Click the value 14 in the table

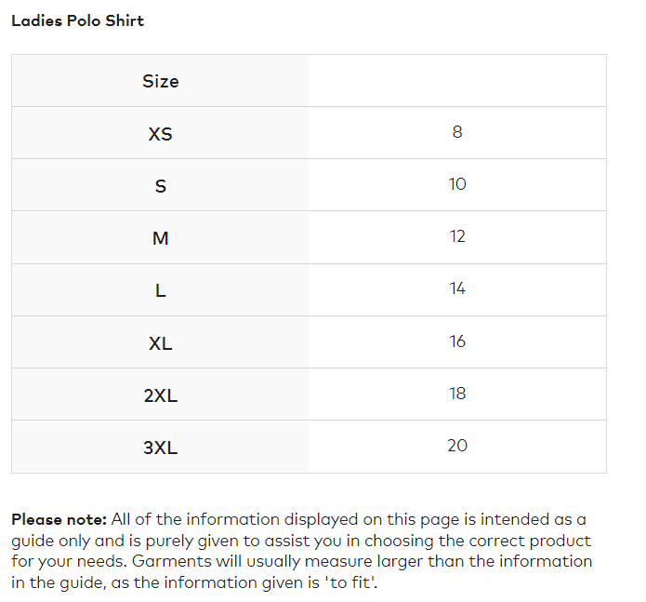pyautogui.click(x=456, y=288)
